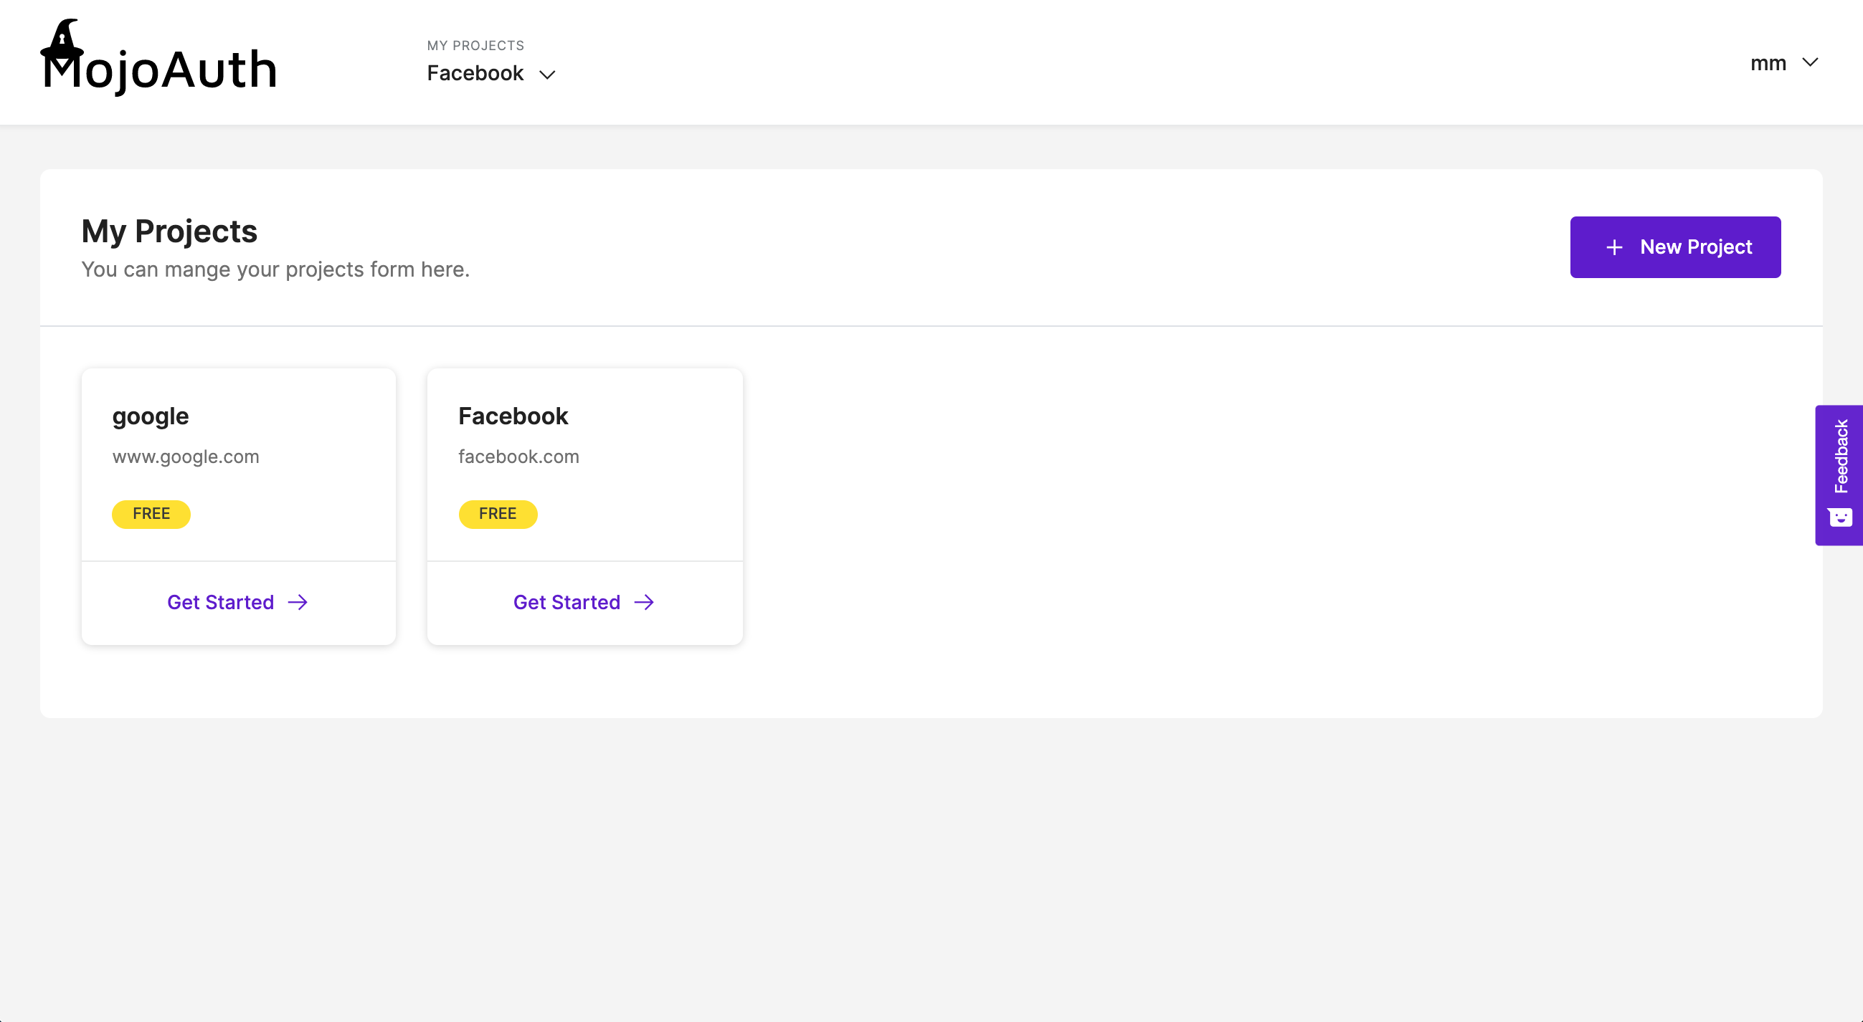Screen dimensions: 1863x1022
Task: Click the MY PROJECTS header label
Action: [x=475, y=45]
